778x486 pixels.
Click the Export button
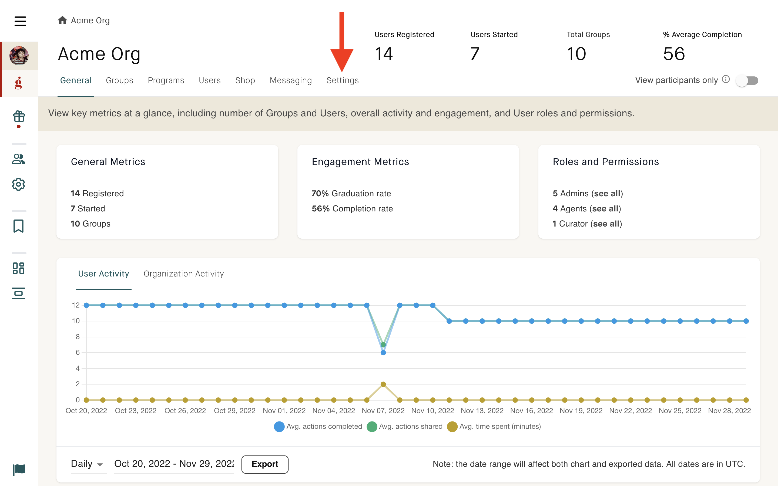click(265, 464)
